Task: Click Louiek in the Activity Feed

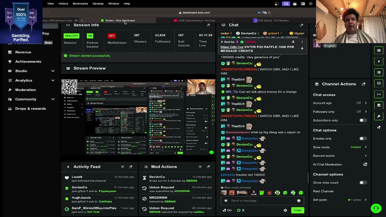Action: coord(77,177)
